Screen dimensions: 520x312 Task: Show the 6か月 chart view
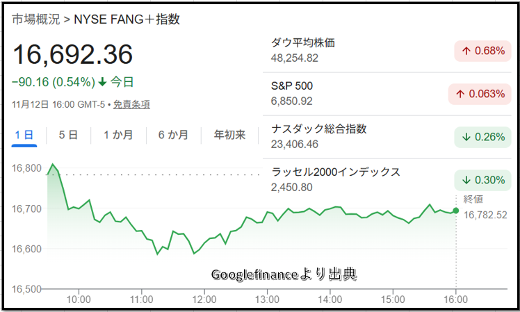pyautogui.click(x=172, y=135)
